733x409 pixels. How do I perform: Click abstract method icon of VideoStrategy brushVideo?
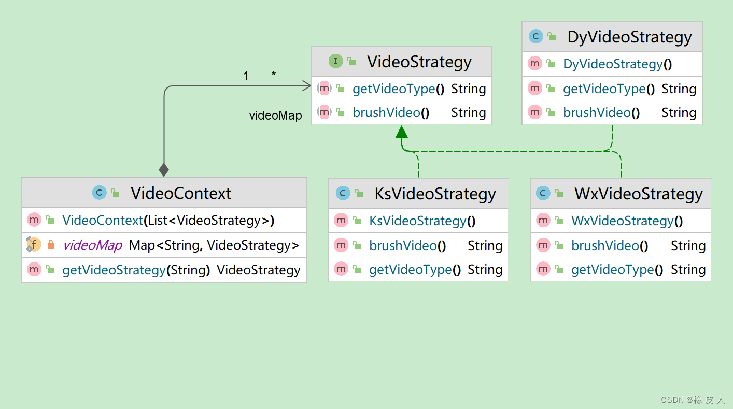[324, 112]
